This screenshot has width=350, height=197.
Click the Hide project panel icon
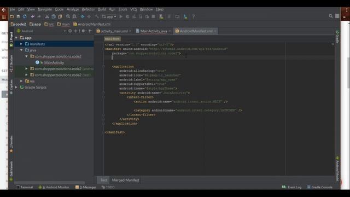[90, 31]
